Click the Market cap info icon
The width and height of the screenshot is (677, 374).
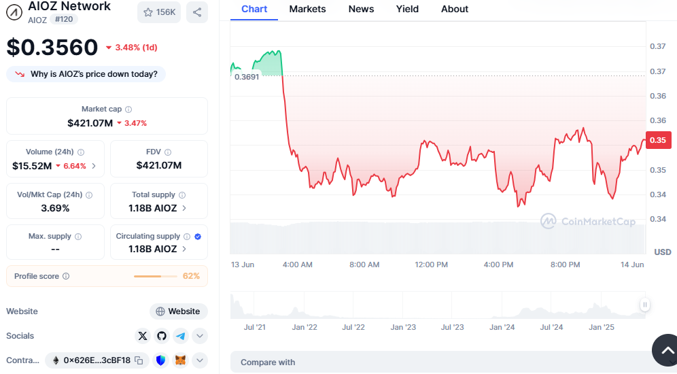pyautogui.click(x=128, y=109)
